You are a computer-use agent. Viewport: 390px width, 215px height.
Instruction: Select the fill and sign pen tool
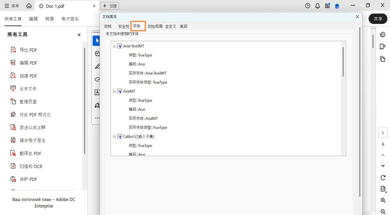[97, 105]
